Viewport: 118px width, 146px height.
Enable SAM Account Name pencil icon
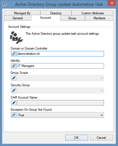tap(14, 103)
